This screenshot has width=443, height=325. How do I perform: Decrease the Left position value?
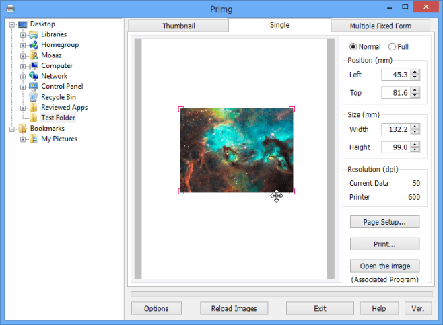415,77
